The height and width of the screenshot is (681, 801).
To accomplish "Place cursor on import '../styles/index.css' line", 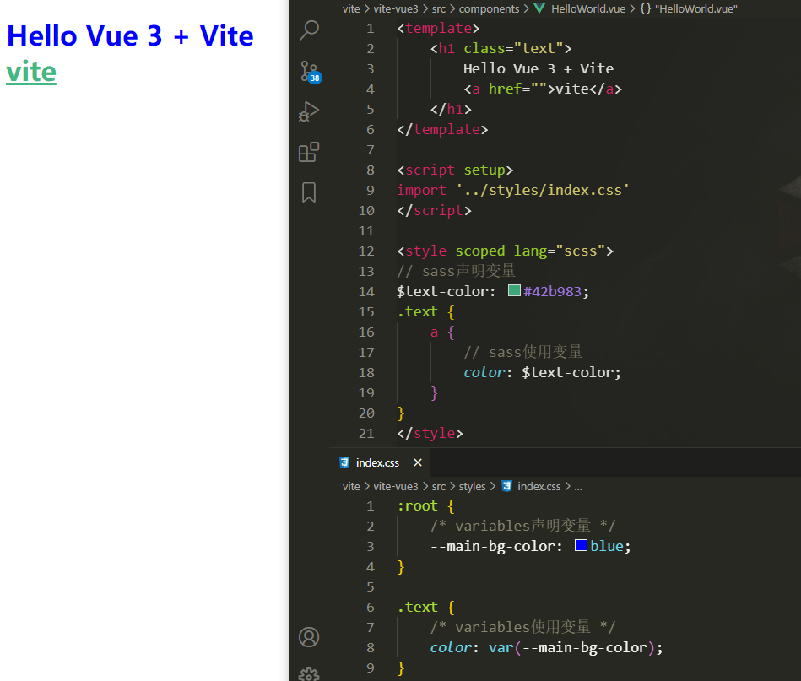I will (513, 190).
